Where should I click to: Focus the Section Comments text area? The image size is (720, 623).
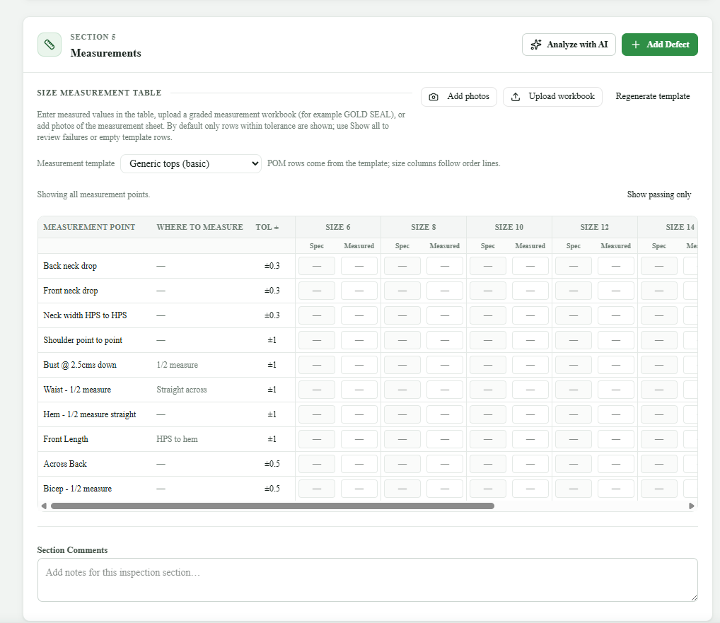point(367,580)
